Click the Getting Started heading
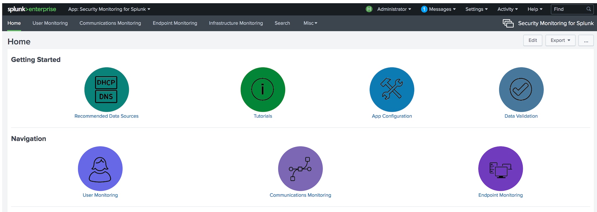Viewport: 597px width, 212px height. (36, 59)
